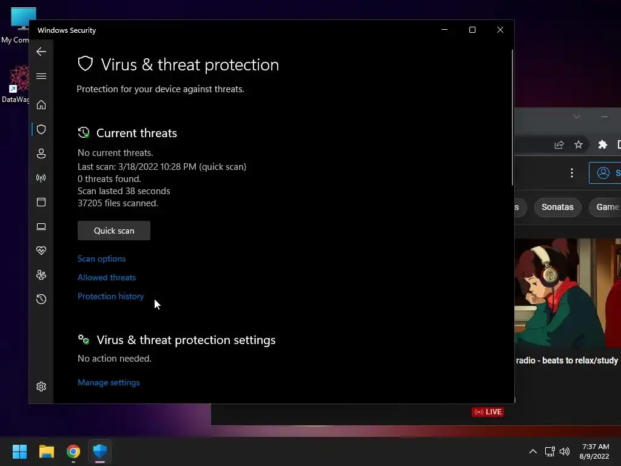The height and width of the screenshot is (466, 621).
Task: Open Device performance & health
Action: click(x=41, y=251)
